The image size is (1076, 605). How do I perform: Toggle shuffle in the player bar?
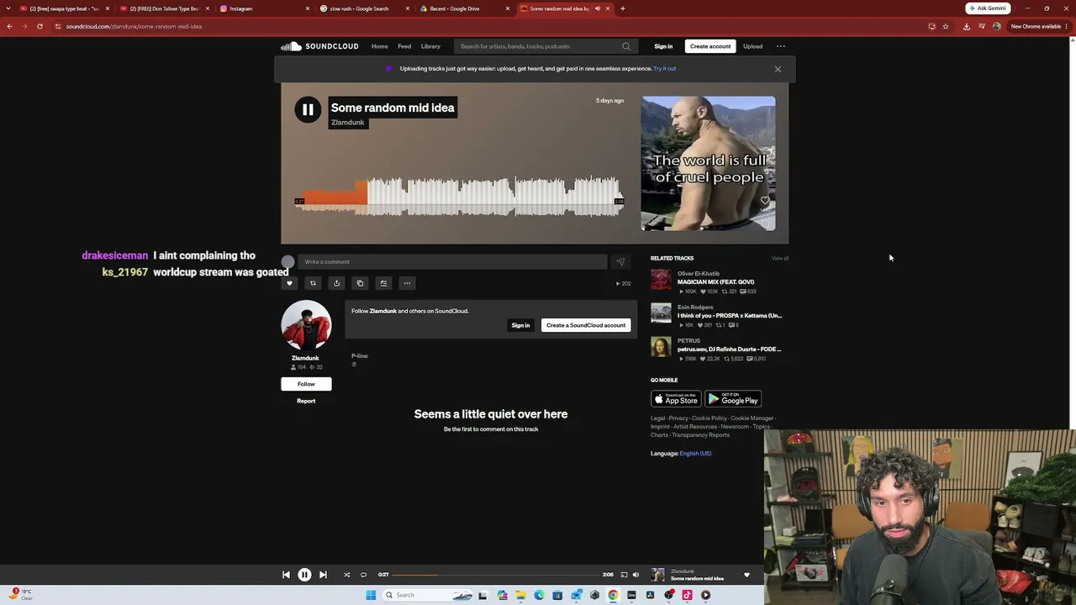coord(346,575)
